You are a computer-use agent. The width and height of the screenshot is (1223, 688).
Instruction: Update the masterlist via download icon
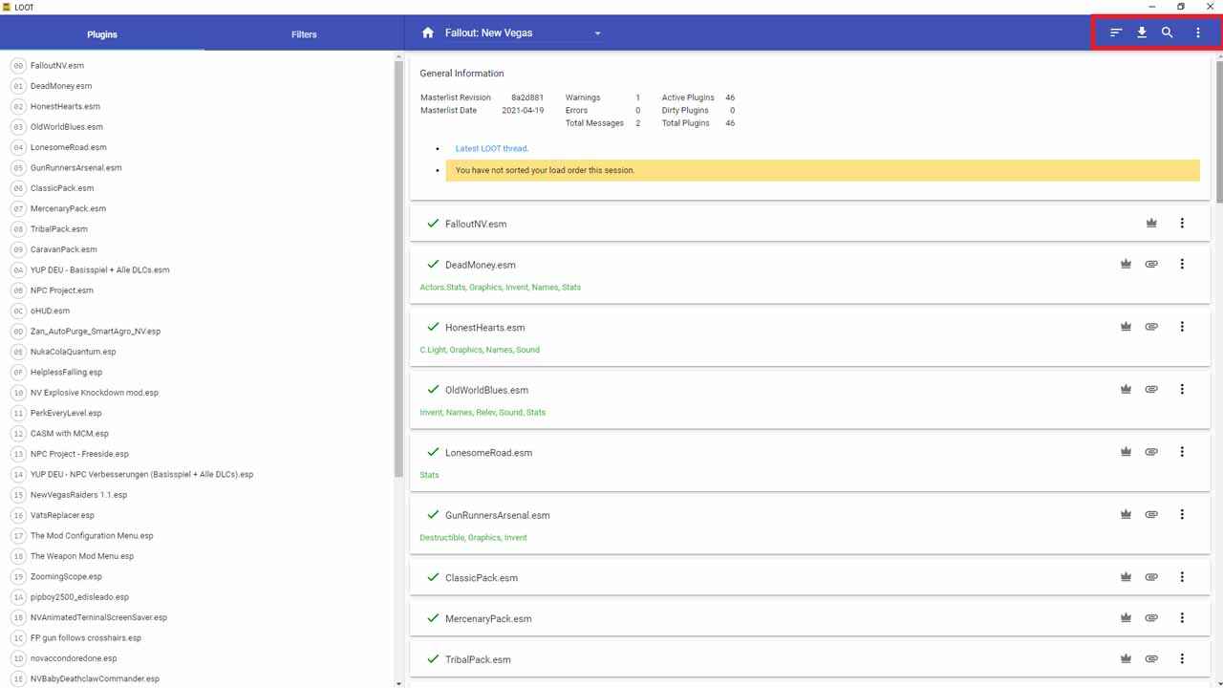1142,32
